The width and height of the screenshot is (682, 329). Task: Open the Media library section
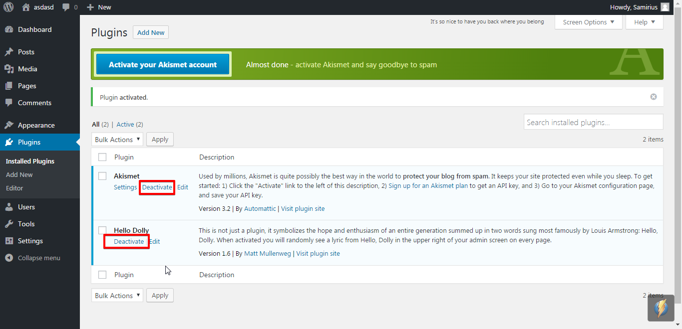point(40,69)
